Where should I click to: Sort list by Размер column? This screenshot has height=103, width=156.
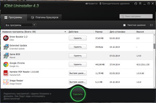(101, 32)
